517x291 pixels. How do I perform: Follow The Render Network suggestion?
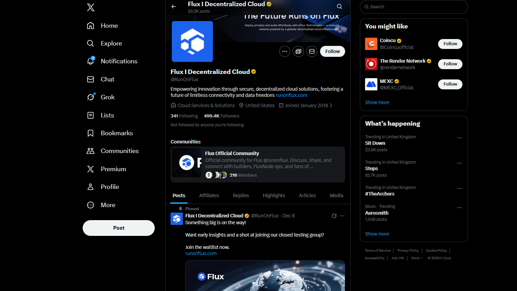[x=450, y=64]
